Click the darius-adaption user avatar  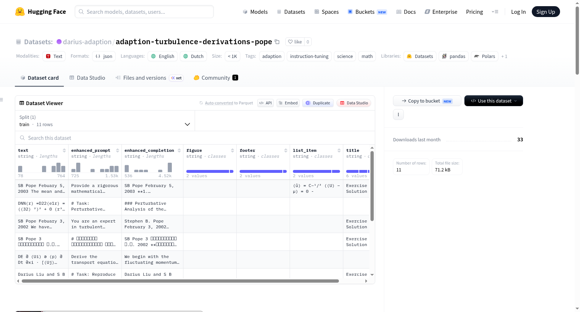[x=59, y=42]
